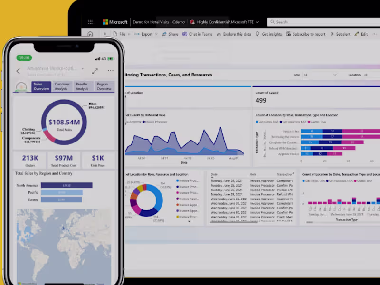Switch to the Region Overview tab

(103, 86)
